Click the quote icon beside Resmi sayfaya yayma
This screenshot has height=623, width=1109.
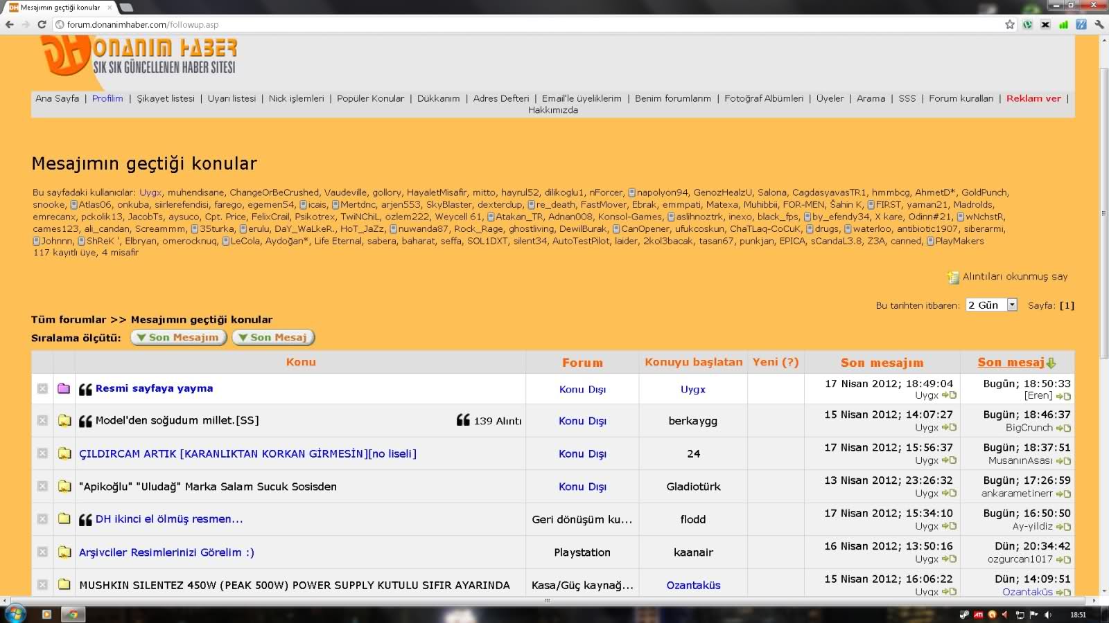pos(85,389)
